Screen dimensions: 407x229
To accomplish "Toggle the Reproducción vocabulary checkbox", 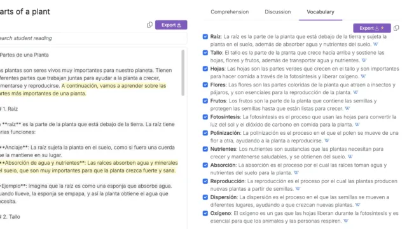I will coord(205,181).
